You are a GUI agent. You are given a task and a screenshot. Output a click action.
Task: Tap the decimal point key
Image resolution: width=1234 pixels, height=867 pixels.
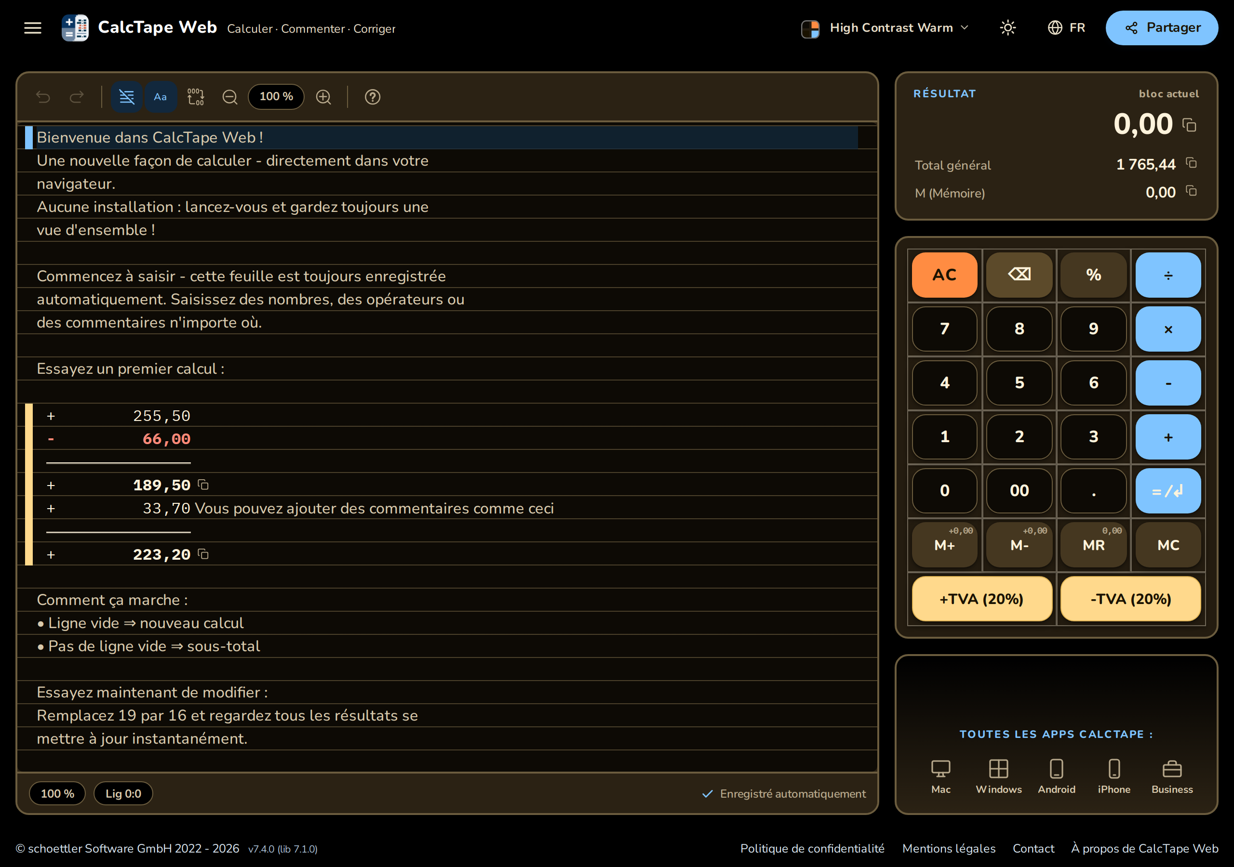[x=1094, y=491]
